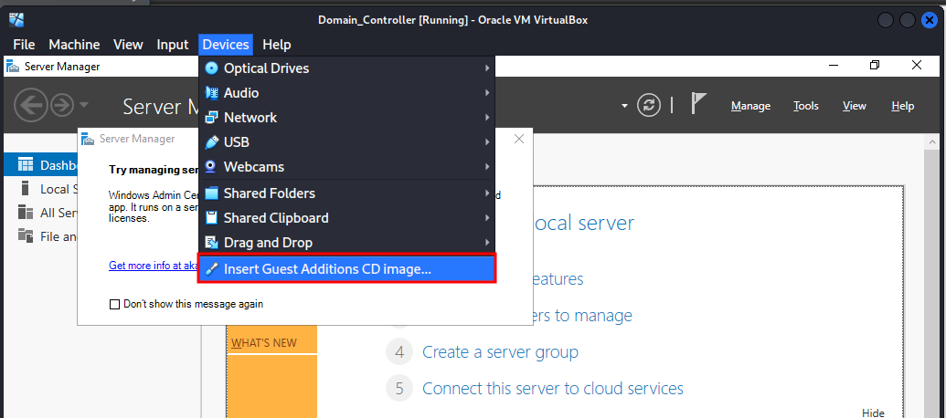Open the Server Manager Manage menu
946x418 pixels.
(750, 106)
